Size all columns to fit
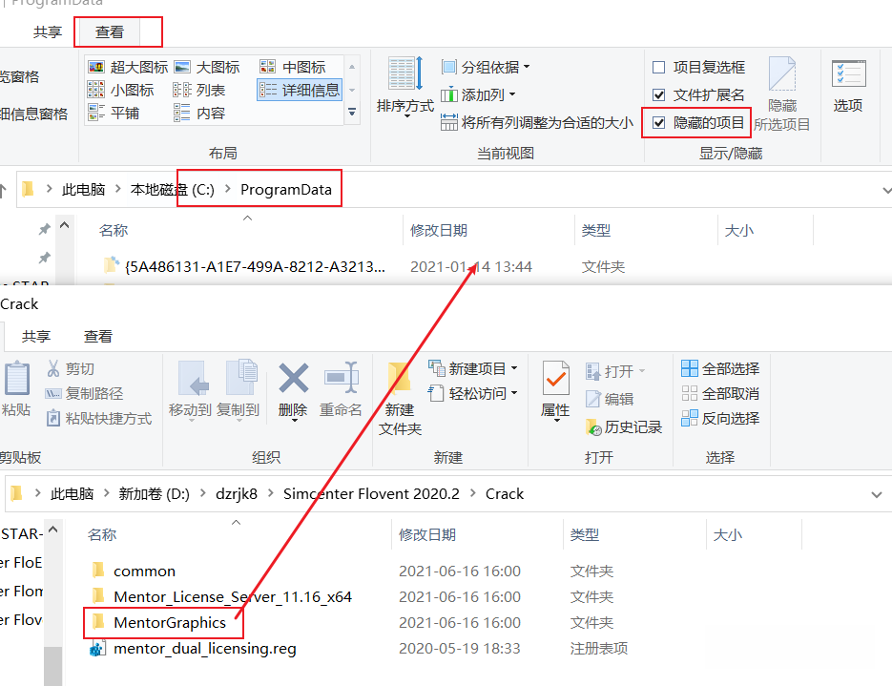The image size is (892, 686). tap(537, 122)
